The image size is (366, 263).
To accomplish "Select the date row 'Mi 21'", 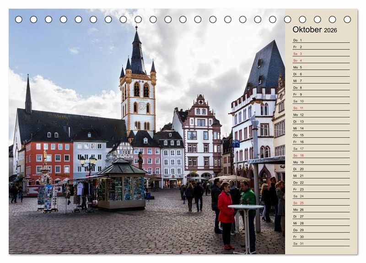I will point(321,176).
